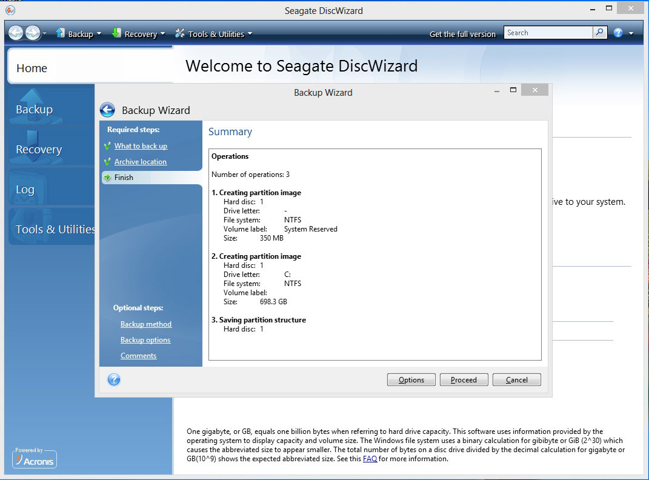
Task: Go to the Archive location step
Action: 141,161
